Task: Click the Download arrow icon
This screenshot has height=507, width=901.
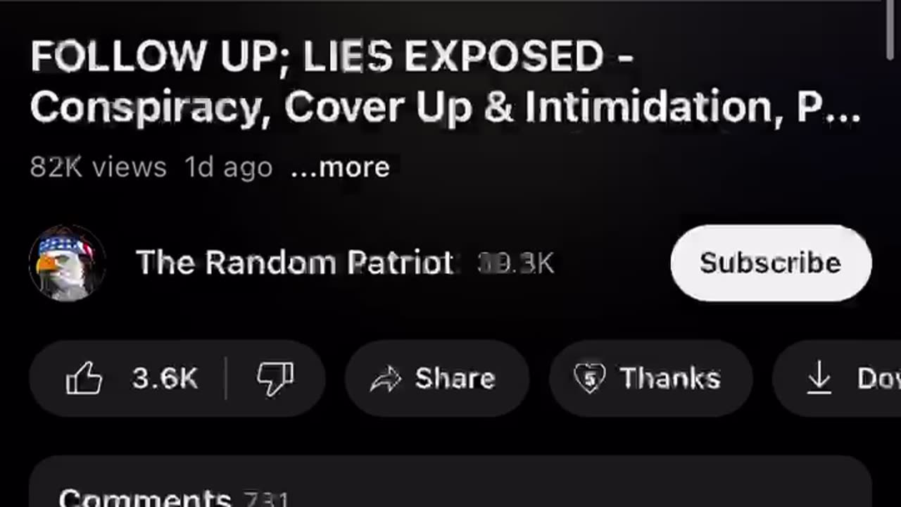Action: pyautogui.click(x=819, y=379)
